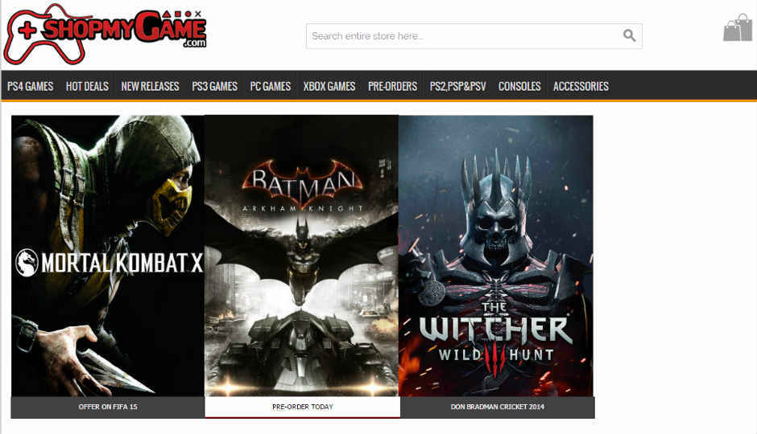This screenshot has width=757, height=434.
Task: Open the New Releases menu
Action: (x=150, y=86)
